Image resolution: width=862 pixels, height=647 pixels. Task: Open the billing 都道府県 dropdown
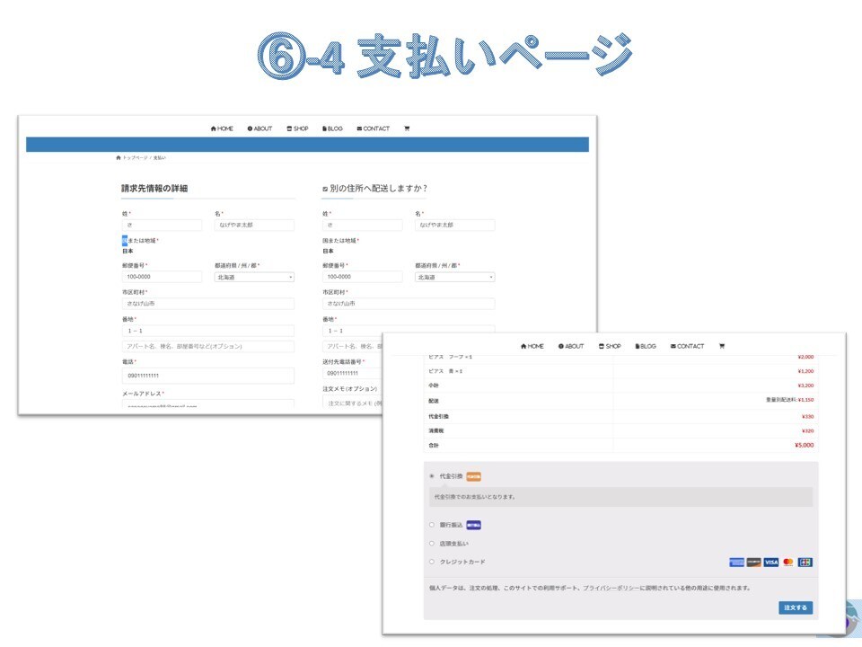coord(254,278)
